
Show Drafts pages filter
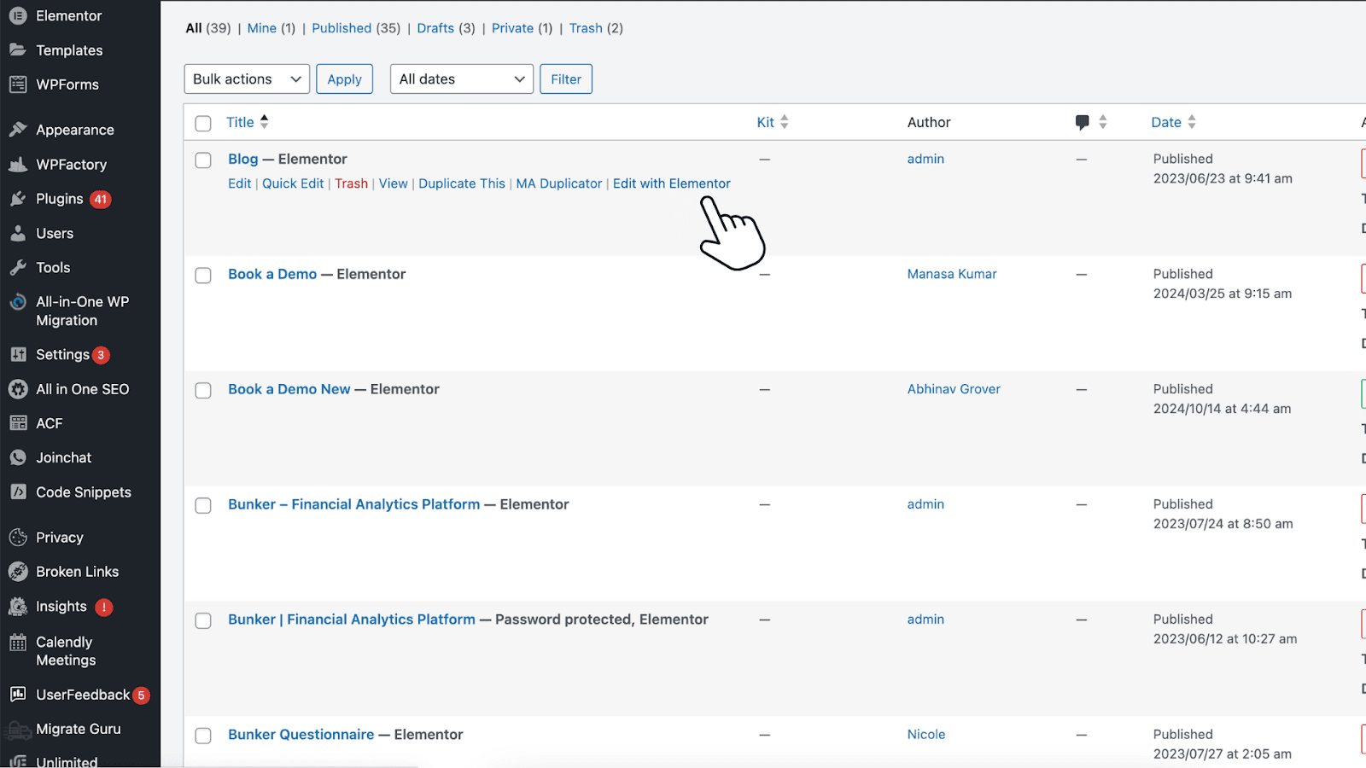435,28
